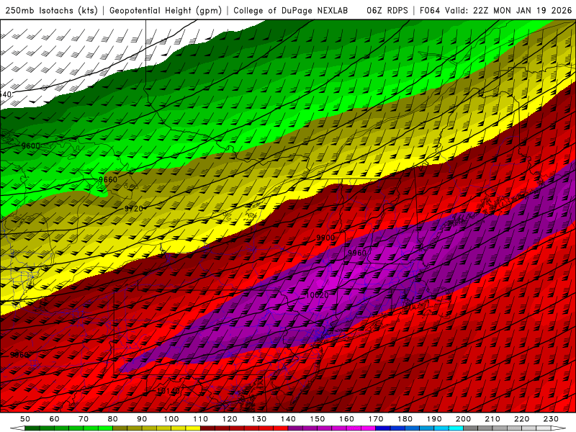Click the 220 value on the color scale
This screenshot has height=432, width=576.
(521, 419)
